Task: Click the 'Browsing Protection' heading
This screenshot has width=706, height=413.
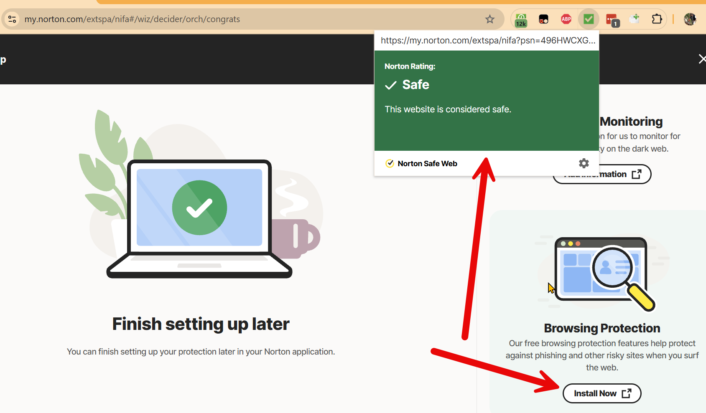Action: pyautogui.click(x=602, y=328)
